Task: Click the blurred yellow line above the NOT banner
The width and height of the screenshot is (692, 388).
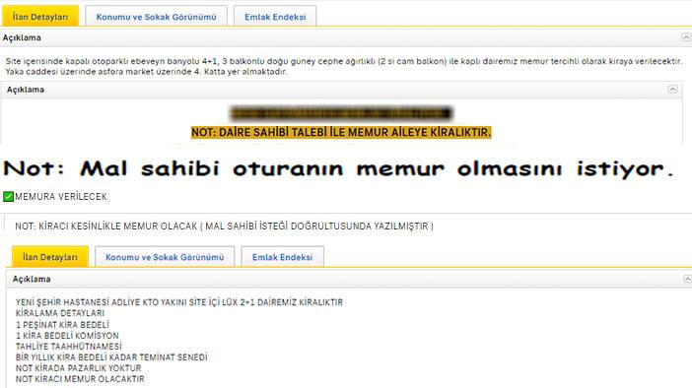Action: [342, 113]
